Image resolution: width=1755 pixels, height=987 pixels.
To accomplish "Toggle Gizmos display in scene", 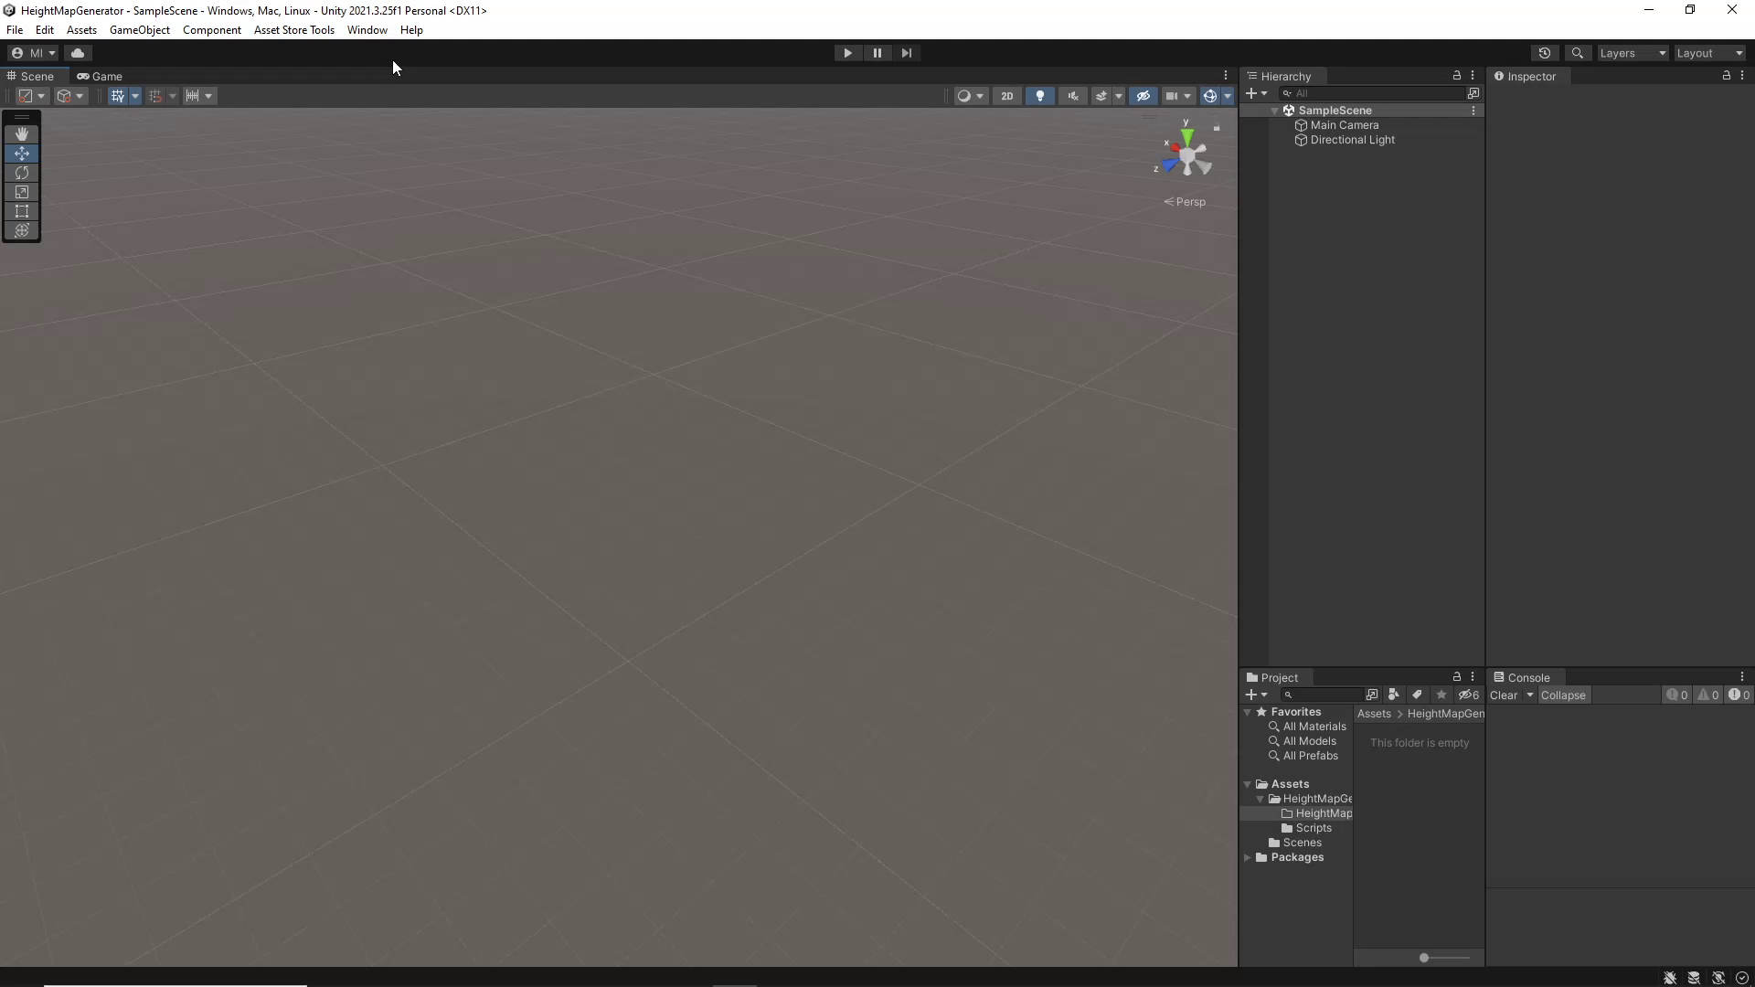I will [1209, 96].
